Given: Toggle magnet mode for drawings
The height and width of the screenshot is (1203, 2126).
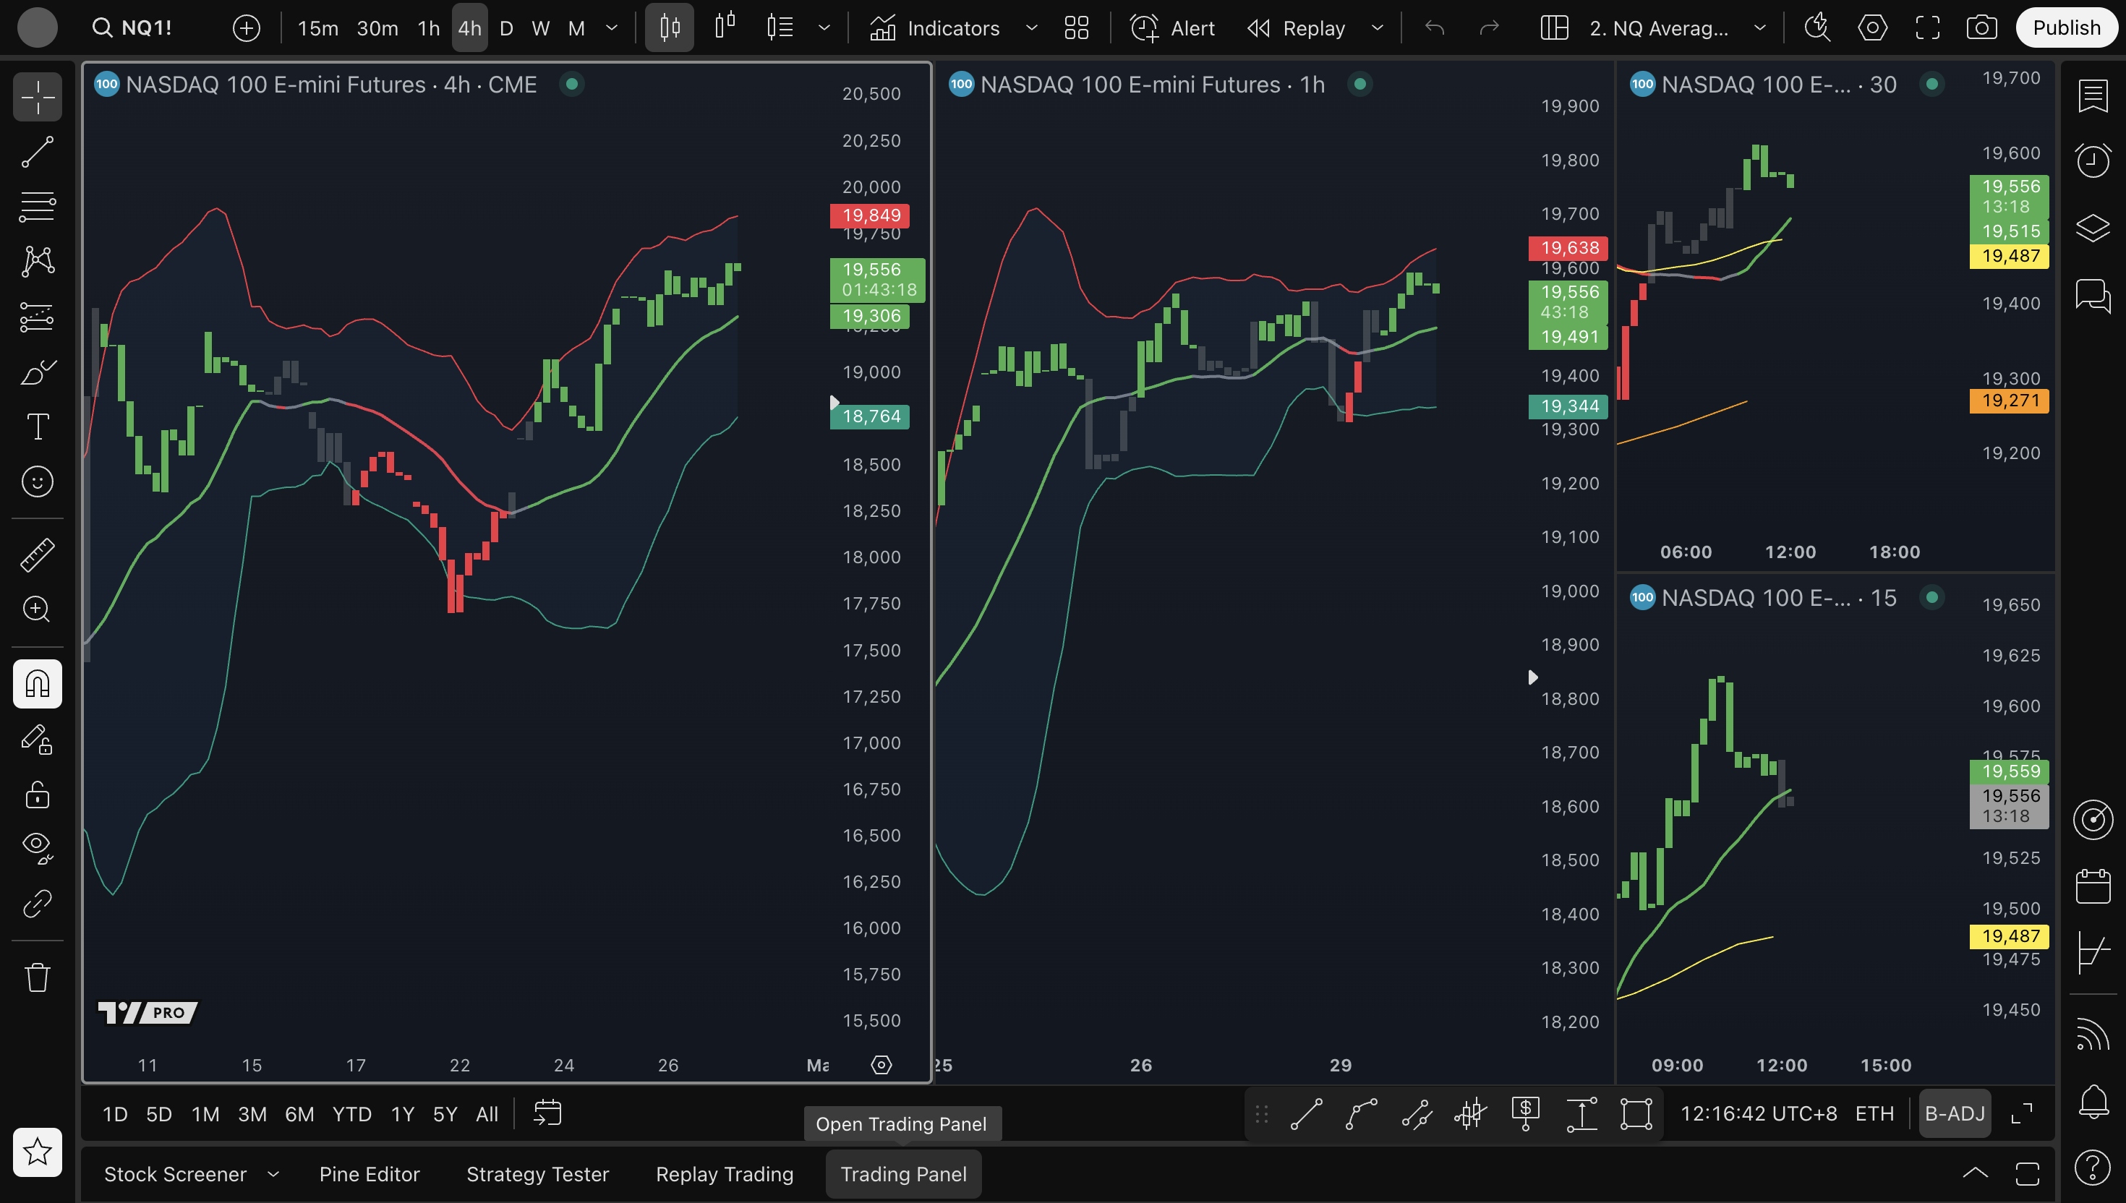Looking at the screenshot, I should 37,683.
